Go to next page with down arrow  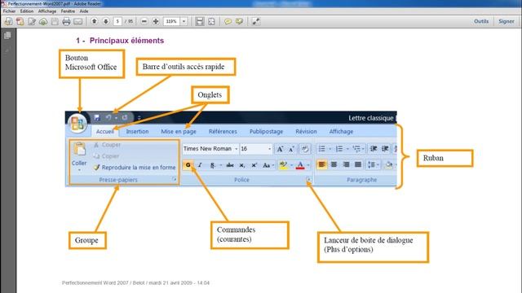(106, 21)
